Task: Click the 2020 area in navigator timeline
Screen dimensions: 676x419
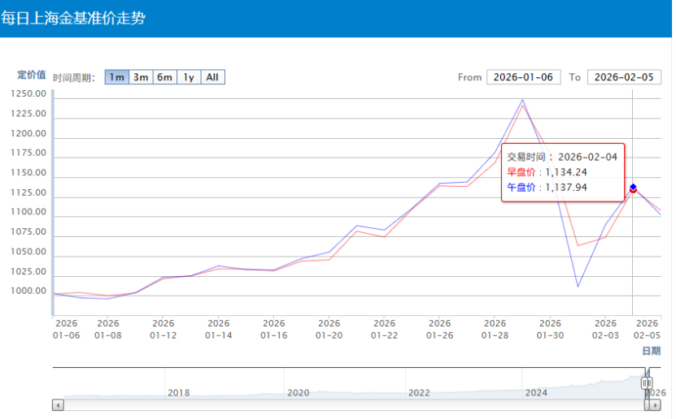Action: pyautogui.click(x=298, y=391)
